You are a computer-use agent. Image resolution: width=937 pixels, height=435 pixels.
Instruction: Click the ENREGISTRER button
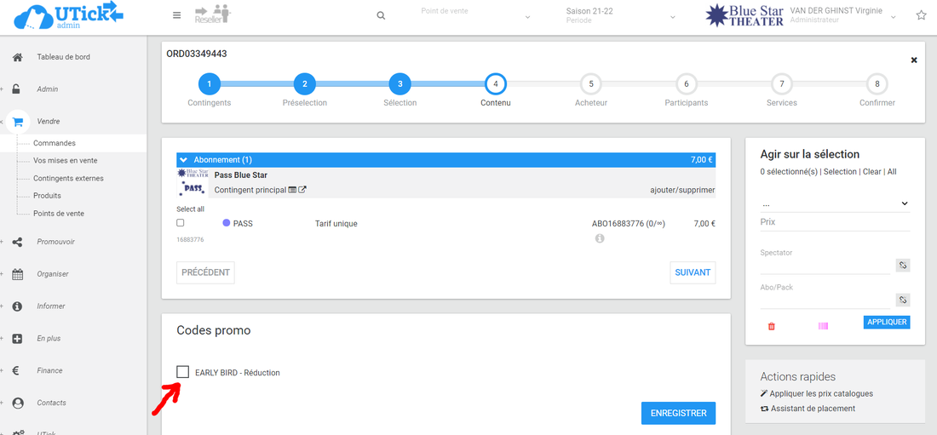click(x=678, y=413)
